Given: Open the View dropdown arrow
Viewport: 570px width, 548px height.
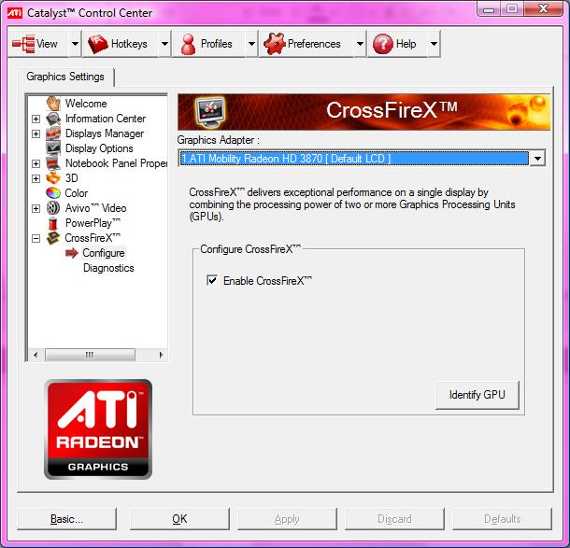Looking at the screenshot, I should 75,44.
